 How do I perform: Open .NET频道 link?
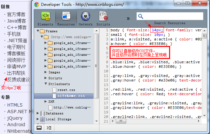[17, 40]
